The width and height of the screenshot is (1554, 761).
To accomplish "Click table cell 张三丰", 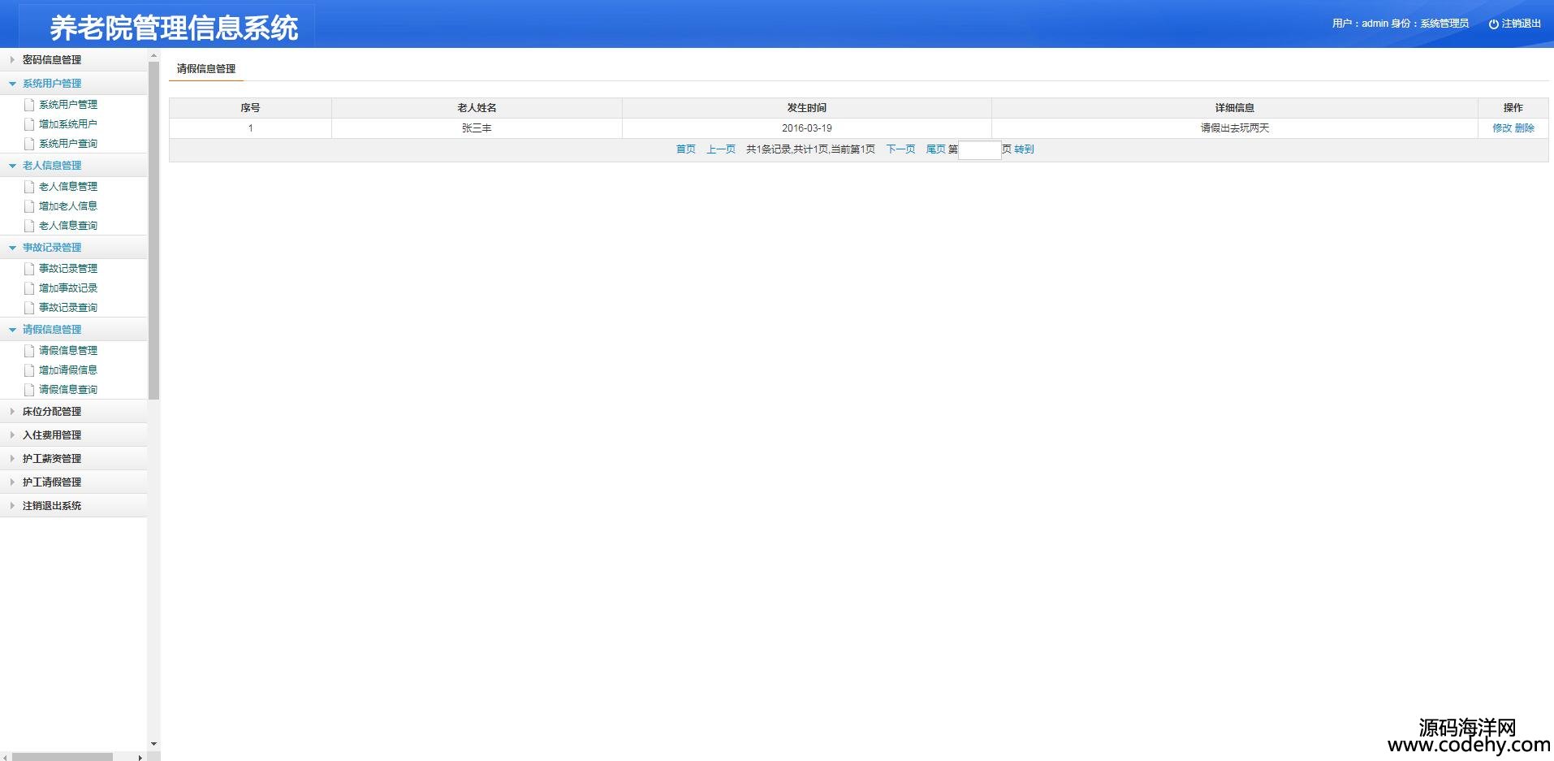I will click(477, 128).
